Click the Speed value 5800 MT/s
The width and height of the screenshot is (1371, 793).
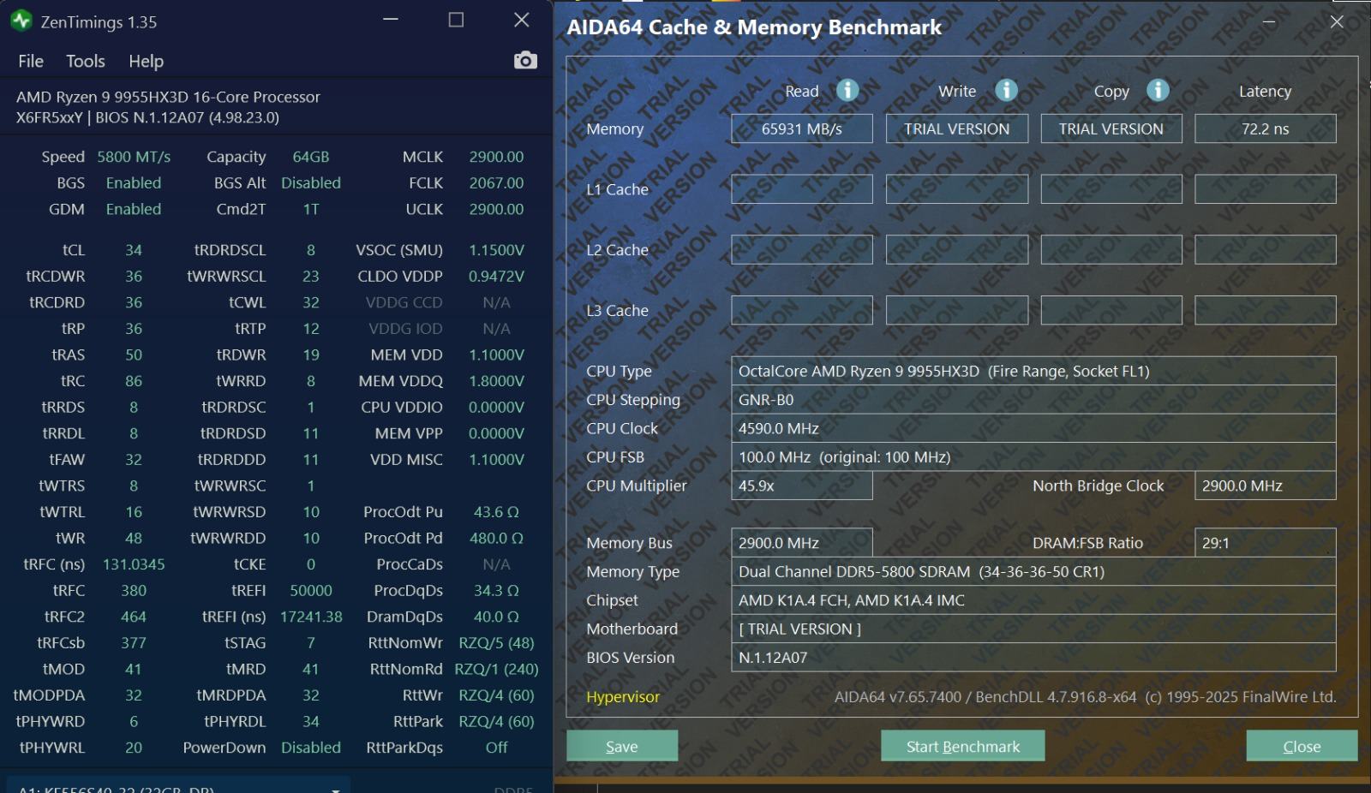click(134, 157)
